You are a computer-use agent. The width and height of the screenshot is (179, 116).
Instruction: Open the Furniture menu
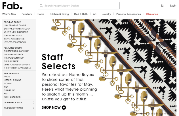[27, 14]
